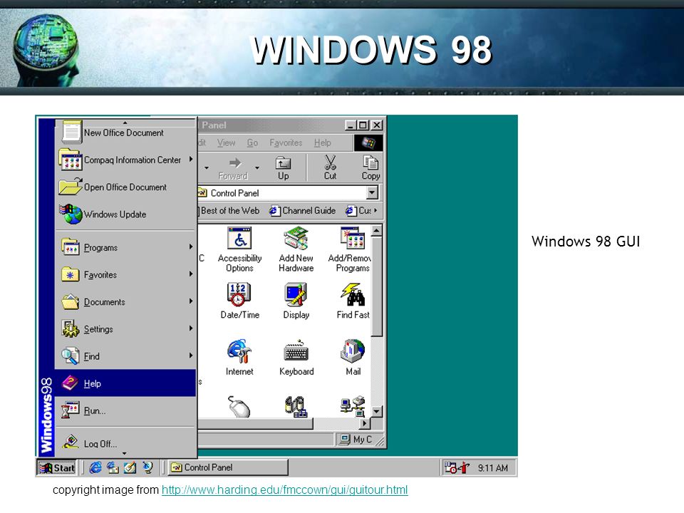Expand the Favorites submenu in Start menu
The width and height of the screenshot is (684, 513).
click(125, 275)
